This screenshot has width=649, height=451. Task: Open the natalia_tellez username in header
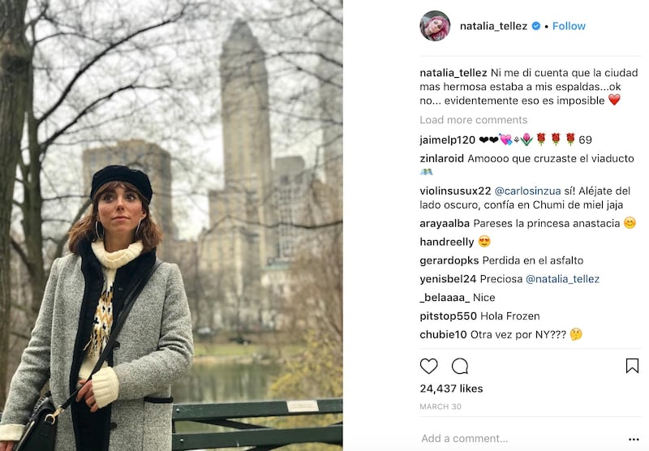[493, 26]
